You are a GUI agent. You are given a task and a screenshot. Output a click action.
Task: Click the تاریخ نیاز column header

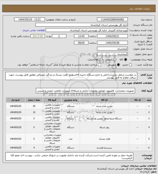click(x=15, y=100)
